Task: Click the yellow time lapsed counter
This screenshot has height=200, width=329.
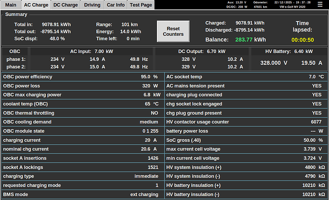Action: [302, 40]
